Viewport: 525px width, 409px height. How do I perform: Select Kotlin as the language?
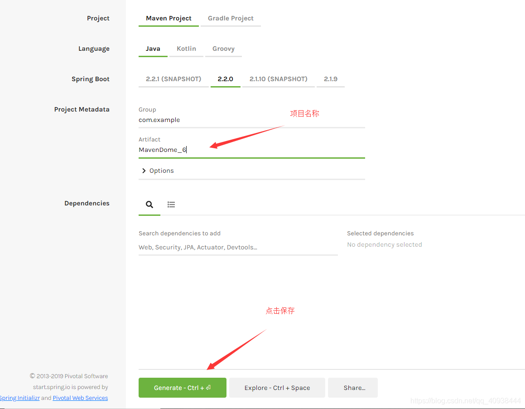186,49
